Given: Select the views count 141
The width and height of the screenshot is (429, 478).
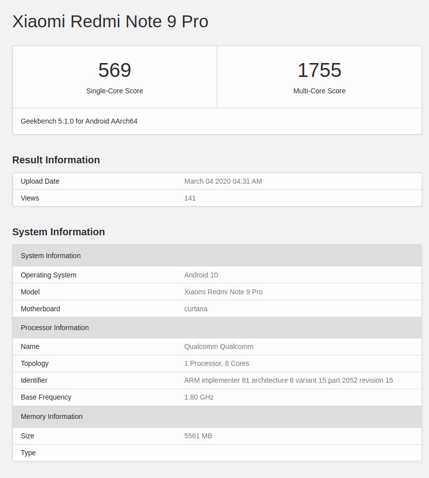Looking at the screenshot, I should 190,198.
